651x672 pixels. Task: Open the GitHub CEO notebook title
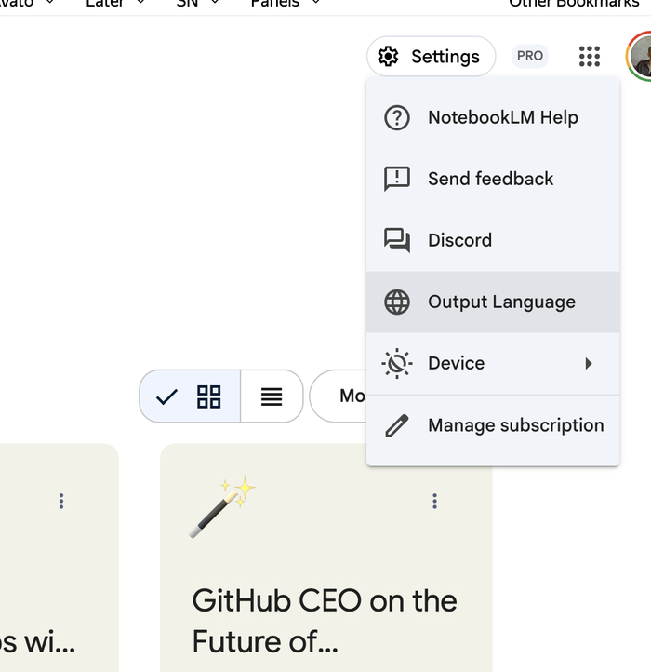pyautogui.click(x=324, y=620)
